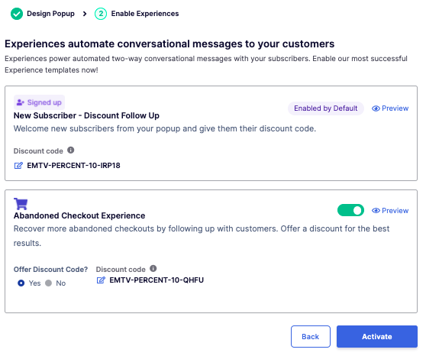Viewport: 426px width, 356px height.
Task: Click the green Design Popup checkmark icon
Action: tap(17, 14)
